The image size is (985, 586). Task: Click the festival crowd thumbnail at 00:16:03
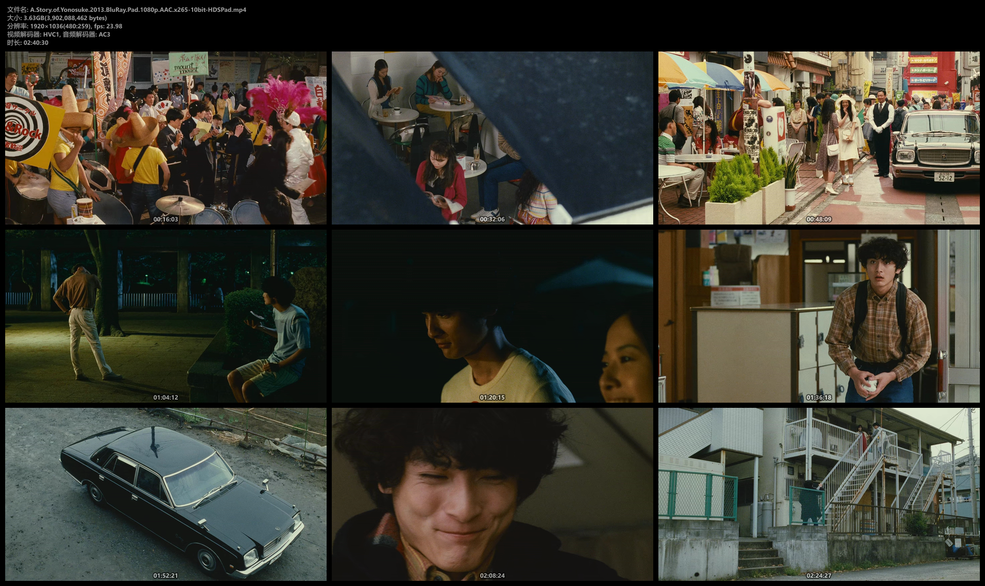[x=165, y=137]
